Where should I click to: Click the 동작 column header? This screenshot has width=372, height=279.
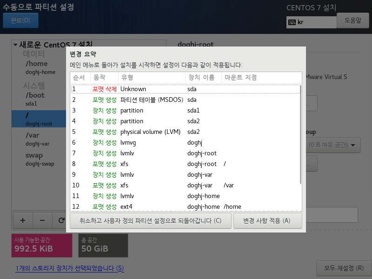[x=104, y=78]
